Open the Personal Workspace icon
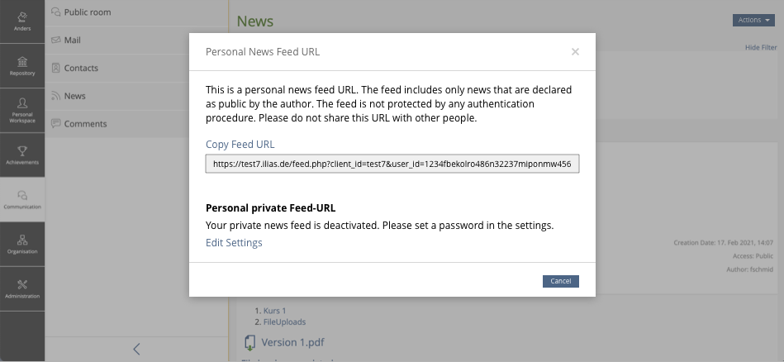This screenshot has width=784, height=362. (22, 104)
